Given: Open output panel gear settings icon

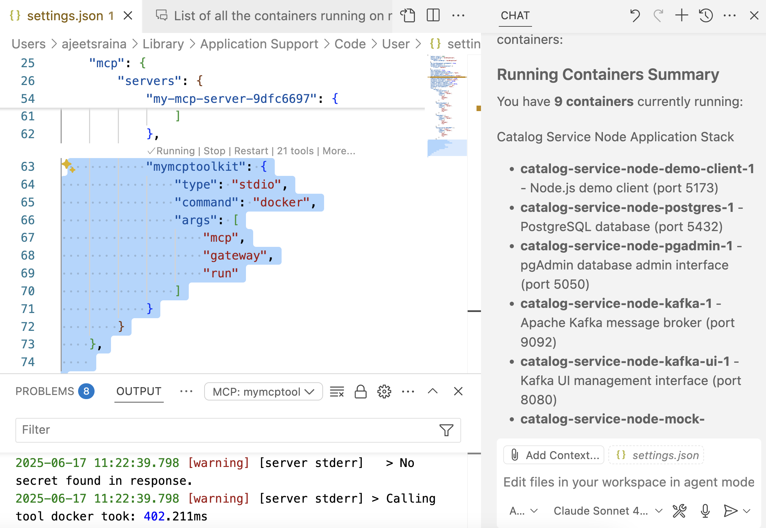Looking at the screenshot, I should click(x=384, y=392).
